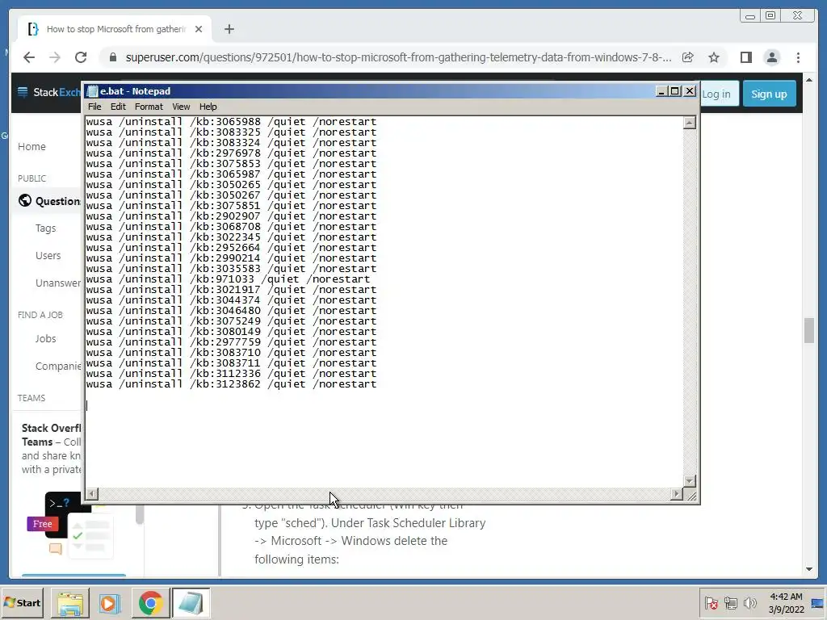Click Notepad horizontal scrollbar left arrow
This screenshot has width=827, height=620.
(92, 494)
